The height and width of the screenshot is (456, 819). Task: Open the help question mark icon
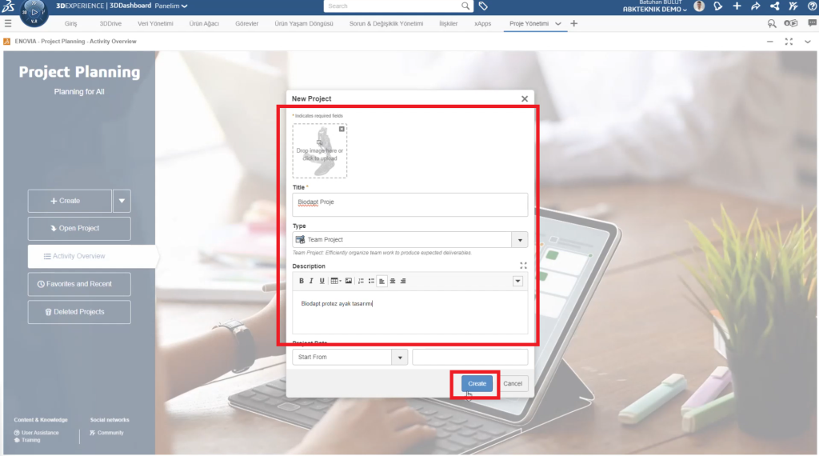click(810, 6)
